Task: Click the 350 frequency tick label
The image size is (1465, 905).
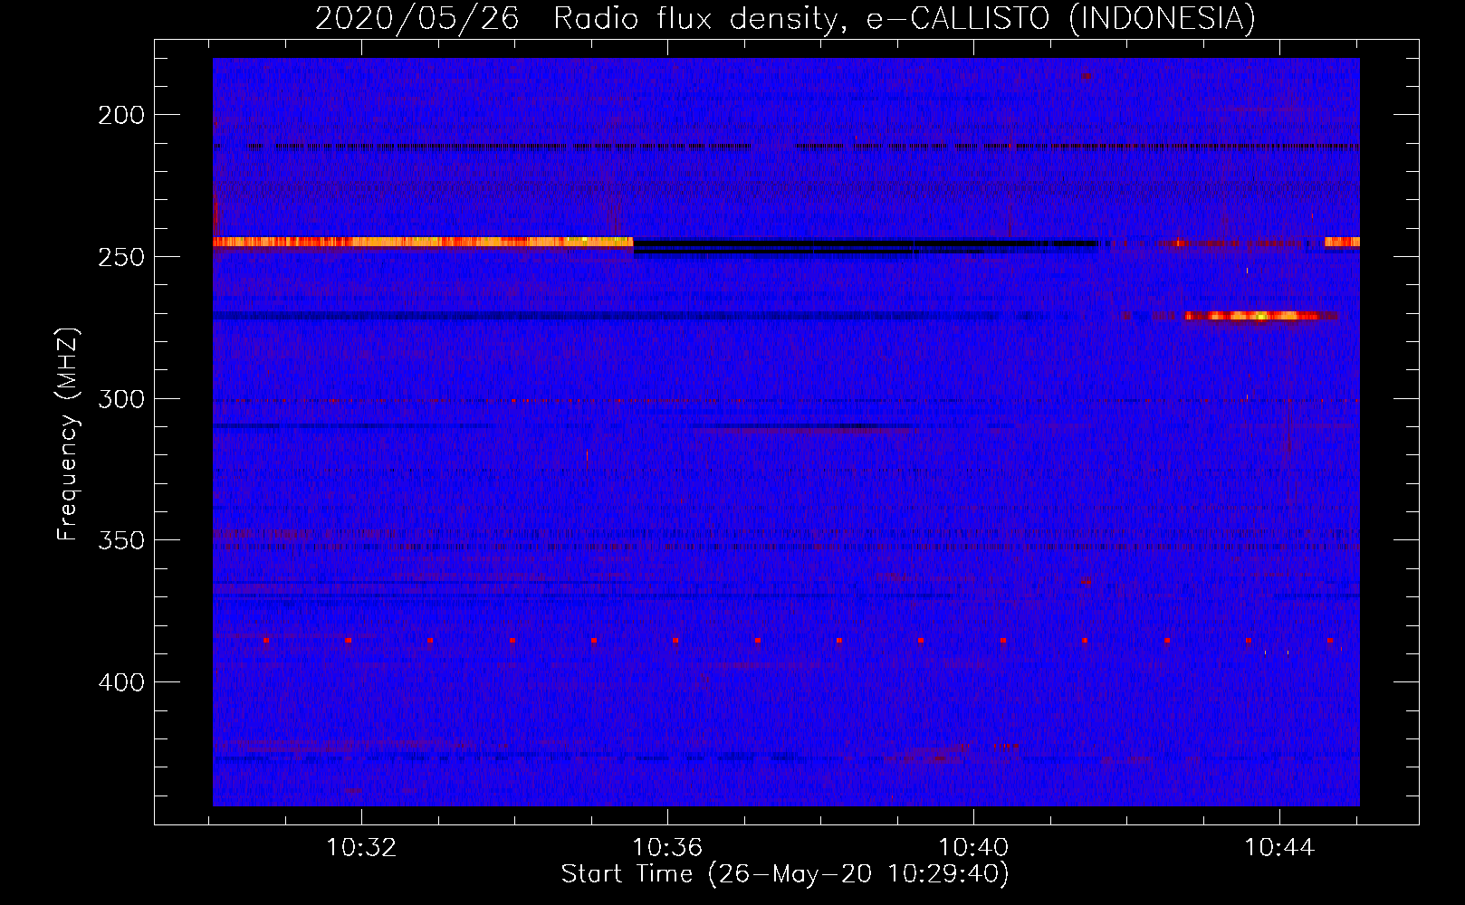Action: point(121,540)
